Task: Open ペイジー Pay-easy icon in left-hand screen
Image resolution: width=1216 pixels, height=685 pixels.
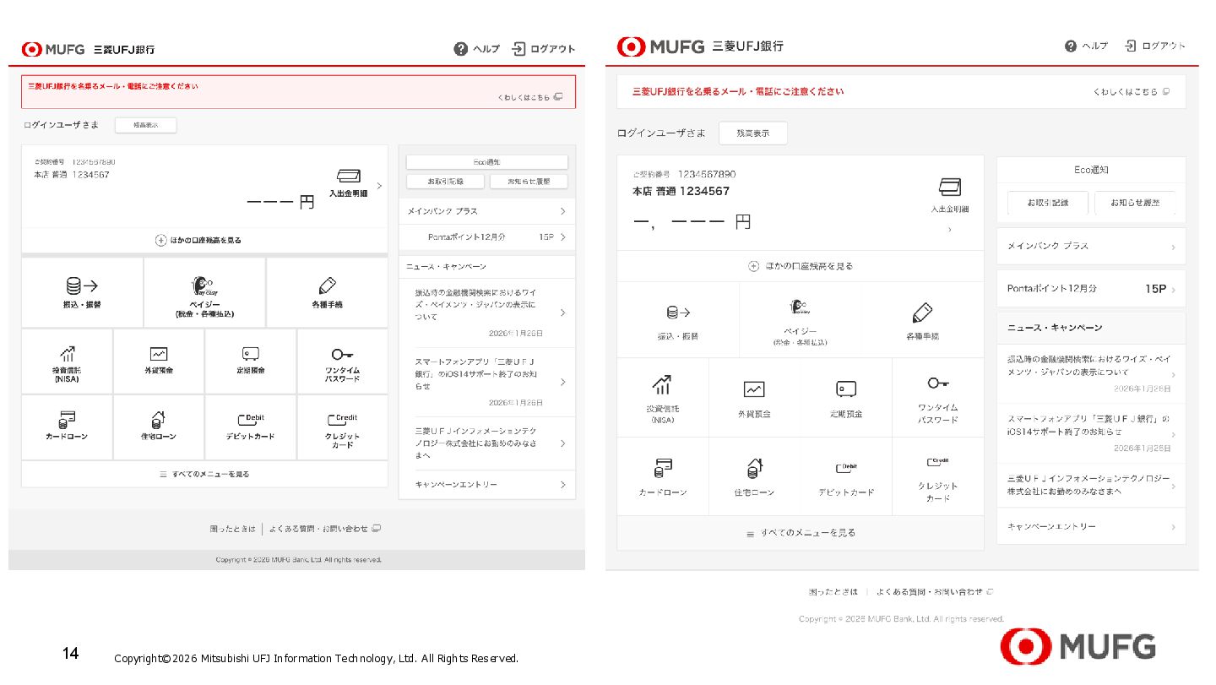Action: point(204,285)
